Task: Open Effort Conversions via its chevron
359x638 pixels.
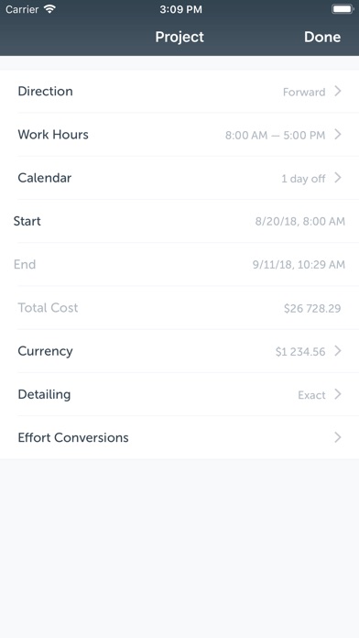Action: 337,437
